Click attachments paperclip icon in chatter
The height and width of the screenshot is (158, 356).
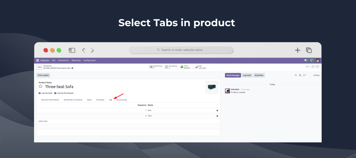[300, 75]
